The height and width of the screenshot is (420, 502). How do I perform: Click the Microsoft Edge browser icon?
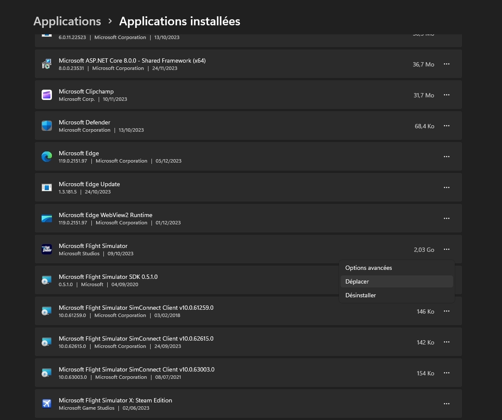click(x=47, y=157)
